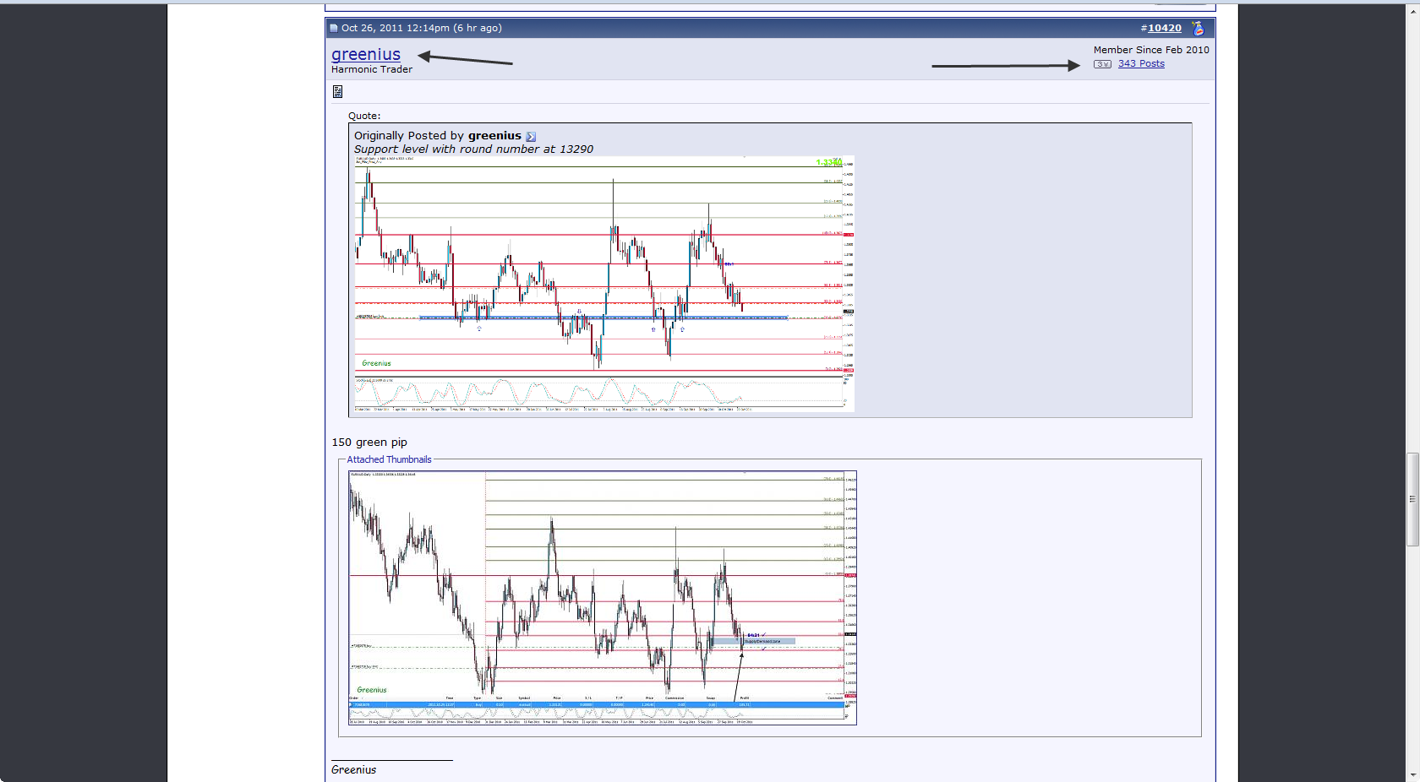Click the scrollbar down arrow
Image resolution: width=1420 pixels, height=782 pixels.
tap(1412, 774)
